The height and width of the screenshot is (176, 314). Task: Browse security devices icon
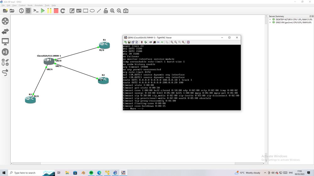[5, 52]
